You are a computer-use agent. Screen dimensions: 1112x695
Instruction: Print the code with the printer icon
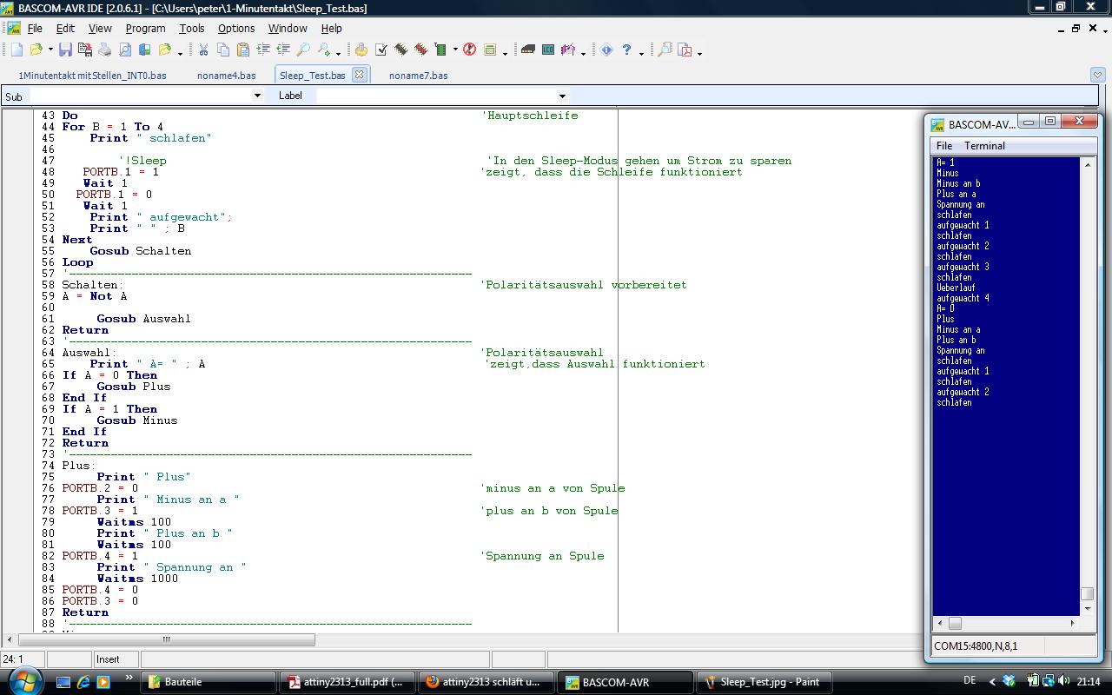point(104,50)
